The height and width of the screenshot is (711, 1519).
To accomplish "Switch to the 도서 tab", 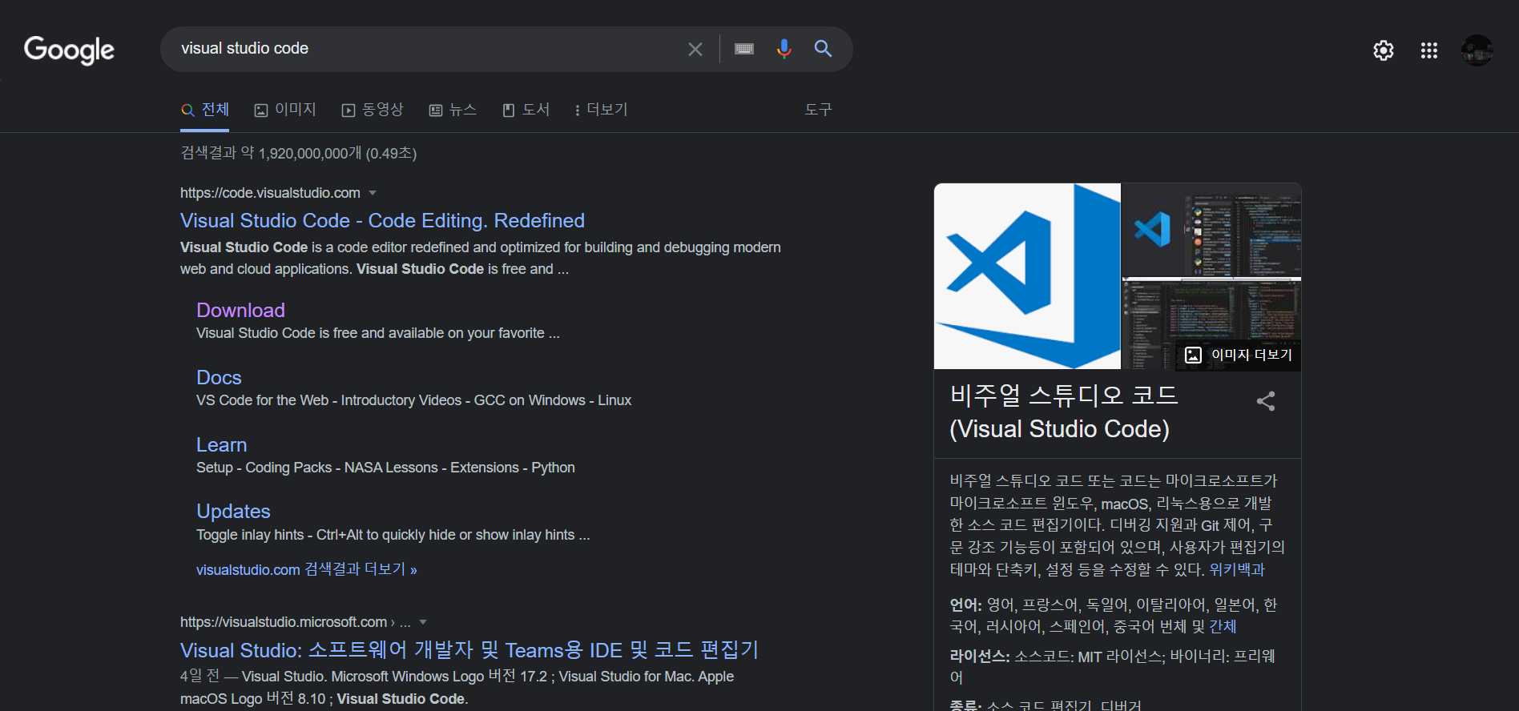I will pyautogui.click(x=526, y=110).
